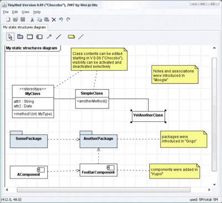Choose the package creation tool
Image resolution: width=222 pixels, height=203 pixels.
[20, 37]
